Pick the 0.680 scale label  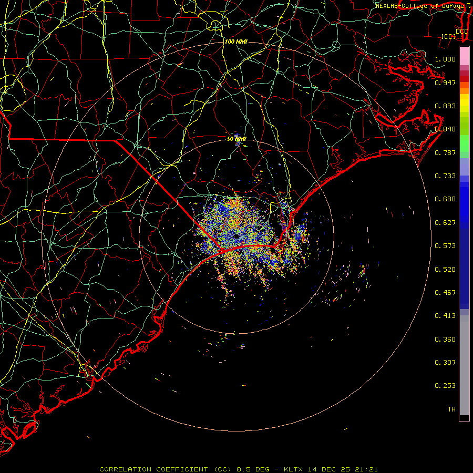(445, 199)
